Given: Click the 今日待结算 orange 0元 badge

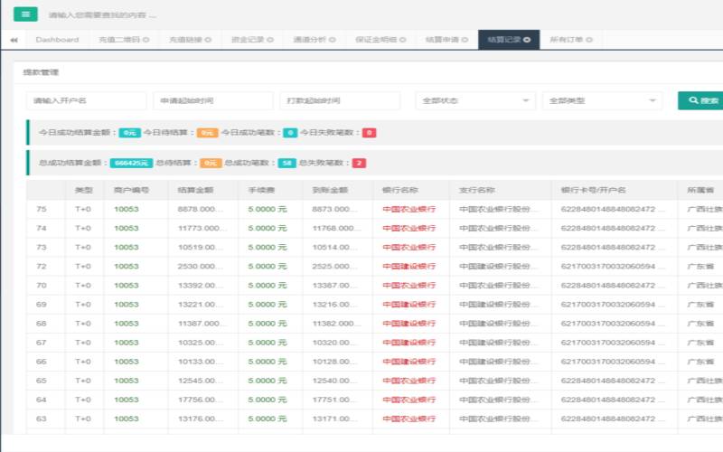Looking at the screenshot, I should [207, 133].
